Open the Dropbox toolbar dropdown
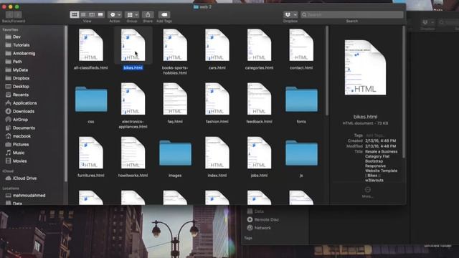Viewport: 459px width, 258px height. [290, 14]
